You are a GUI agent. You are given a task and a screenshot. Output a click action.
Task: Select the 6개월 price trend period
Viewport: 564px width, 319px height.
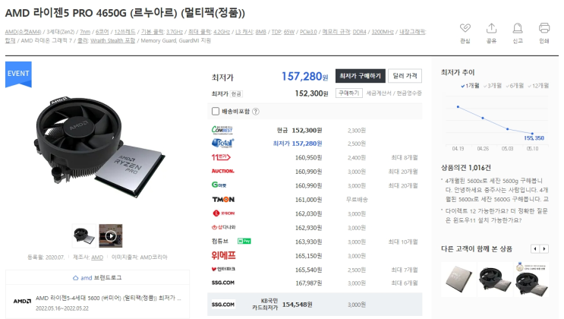515,86
